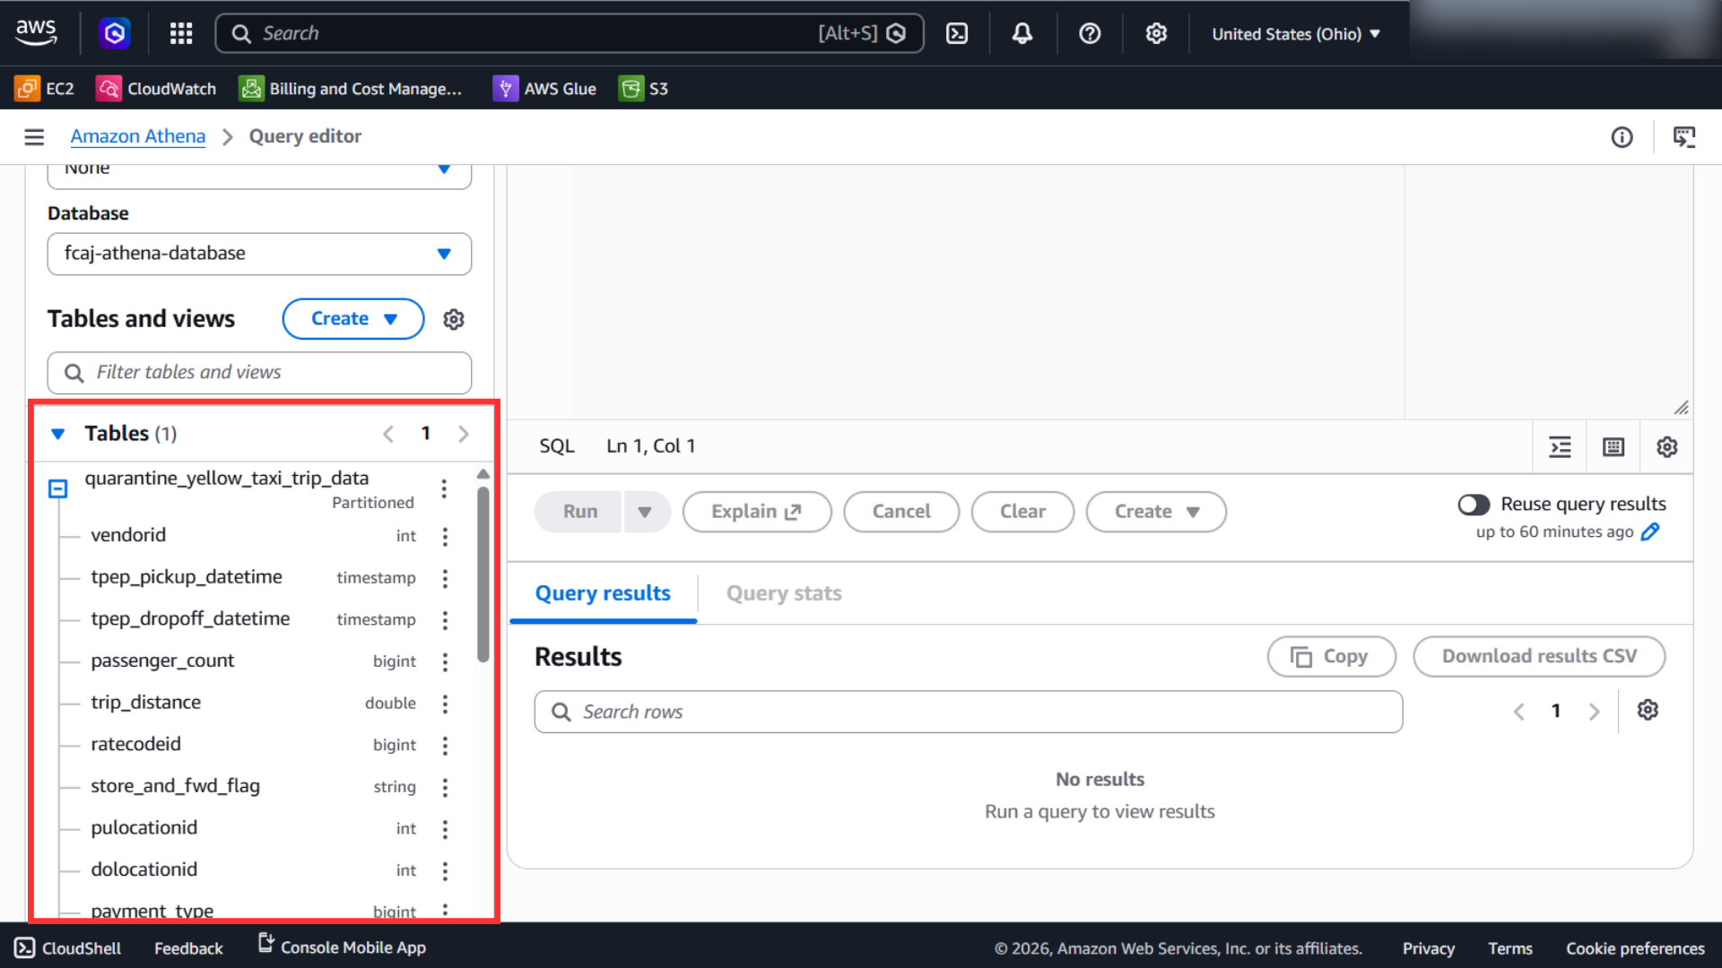Click the Explain button
This screenshot has width=1722, height=968.
pyautogui.click(x=757, y=512)
